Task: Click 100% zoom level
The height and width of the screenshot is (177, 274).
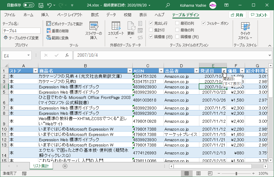Action: (263, 173)
